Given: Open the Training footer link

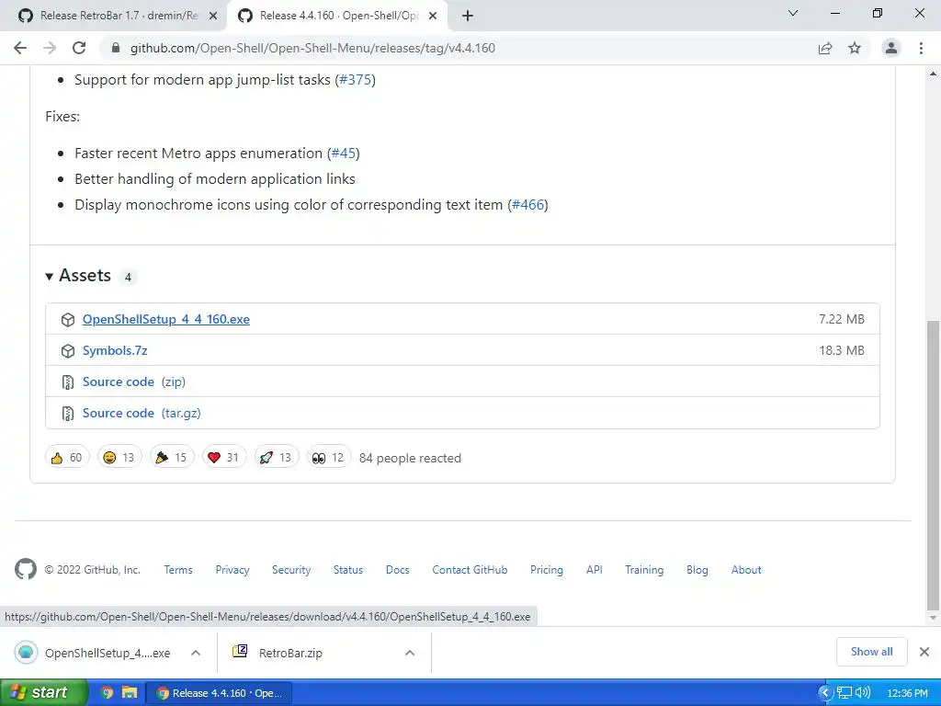Looking at the screenshot, I should [x=644, y=570].
